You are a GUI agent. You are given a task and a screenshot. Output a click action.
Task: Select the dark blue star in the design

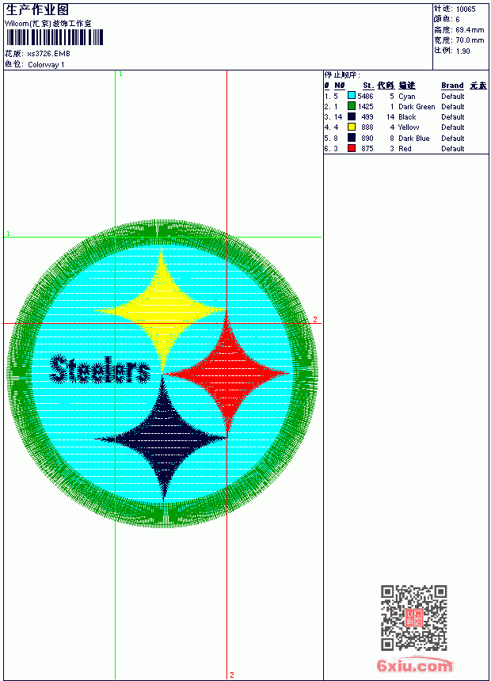pyautogui.click(x=162, y=439)
